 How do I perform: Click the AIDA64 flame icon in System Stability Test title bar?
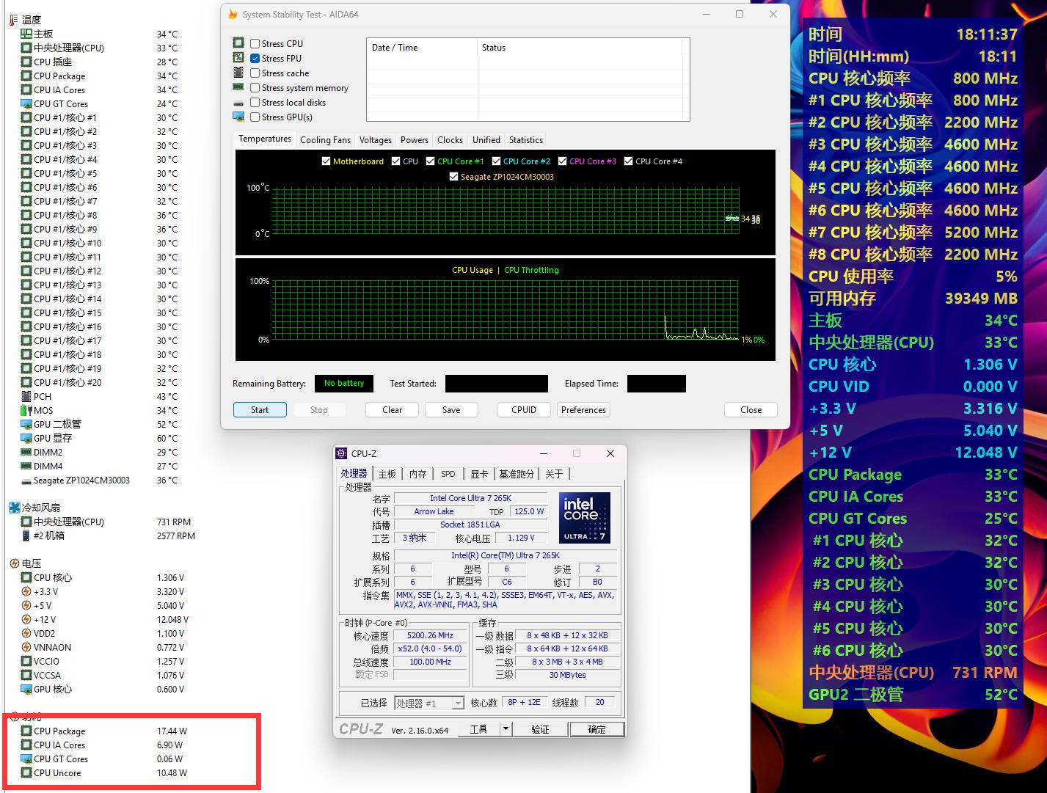pos(233,15)
